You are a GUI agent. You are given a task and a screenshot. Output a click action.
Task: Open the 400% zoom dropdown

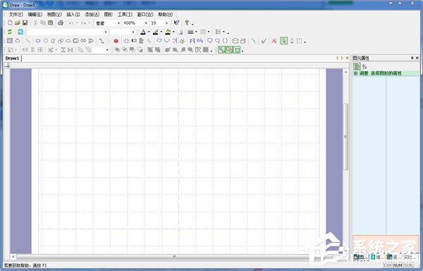[146, 23]
